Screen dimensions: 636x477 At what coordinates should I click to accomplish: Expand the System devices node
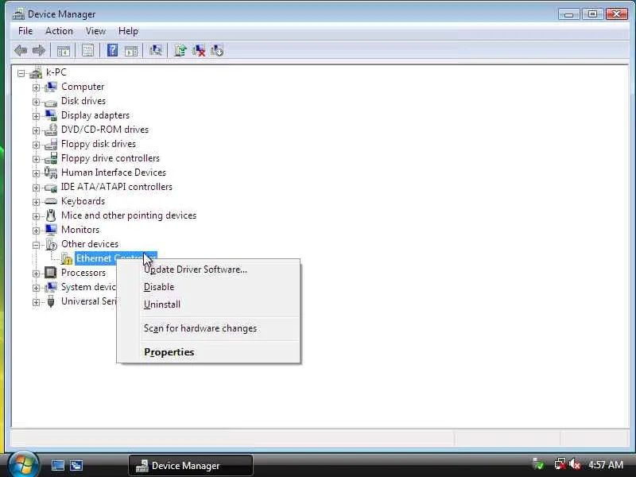click(36, 288)
